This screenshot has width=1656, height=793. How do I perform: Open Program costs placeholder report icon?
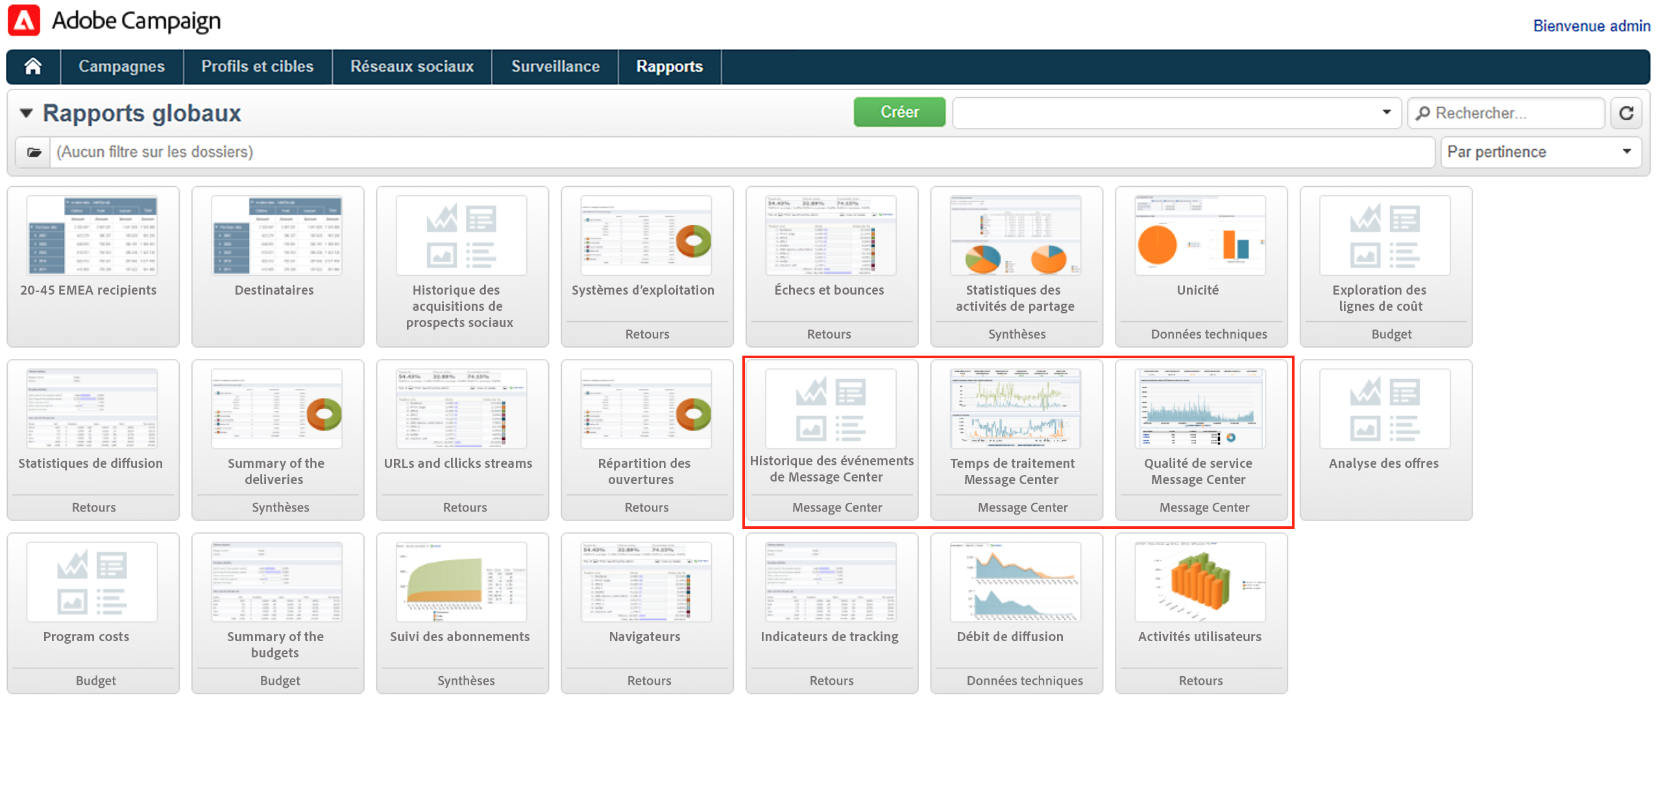pos(91,582)
